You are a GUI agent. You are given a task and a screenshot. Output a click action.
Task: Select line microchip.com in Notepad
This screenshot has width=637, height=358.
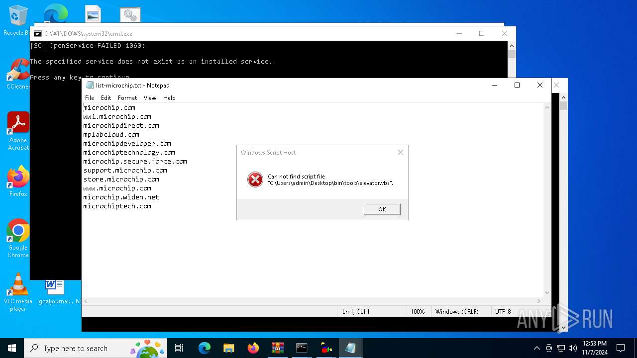109,107
